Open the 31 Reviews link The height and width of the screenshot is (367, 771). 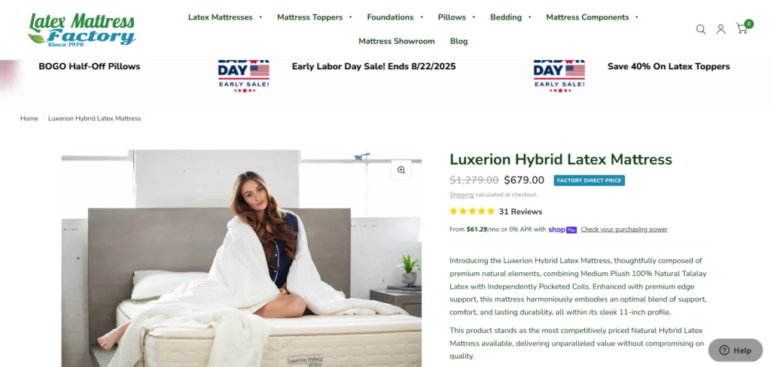click(x=520, y=212)
